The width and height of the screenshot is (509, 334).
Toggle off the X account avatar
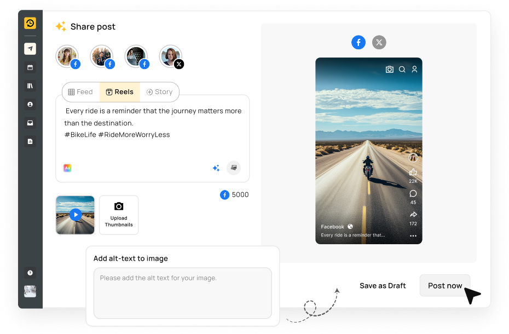coord(171,56)
